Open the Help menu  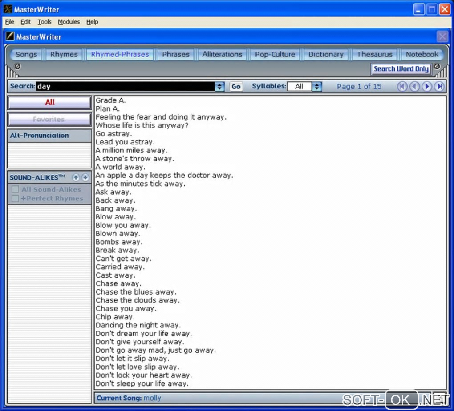coord(92,22)
